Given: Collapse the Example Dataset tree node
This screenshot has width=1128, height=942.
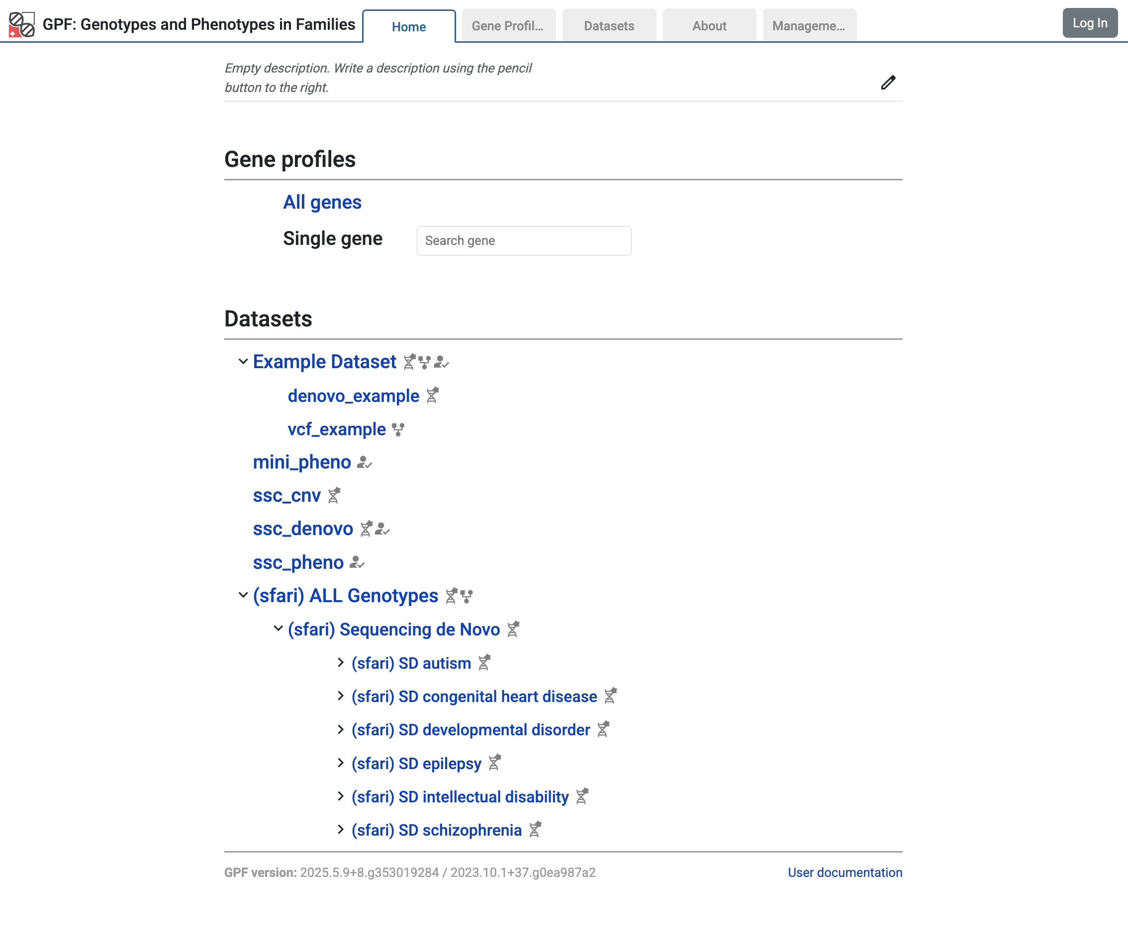Looking at the screenshot, I should [x=242, y=361].
